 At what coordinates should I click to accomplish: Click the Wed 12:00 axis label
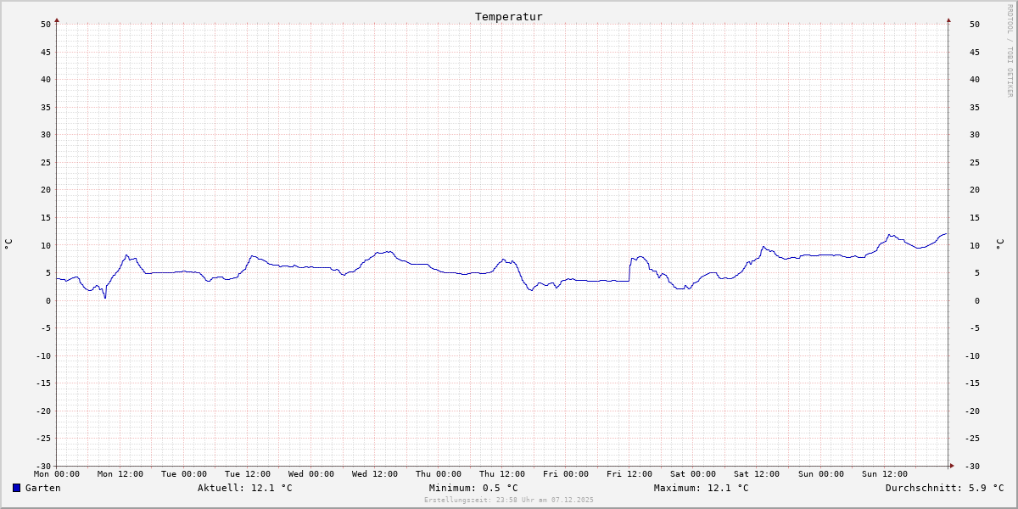point(375,473)
